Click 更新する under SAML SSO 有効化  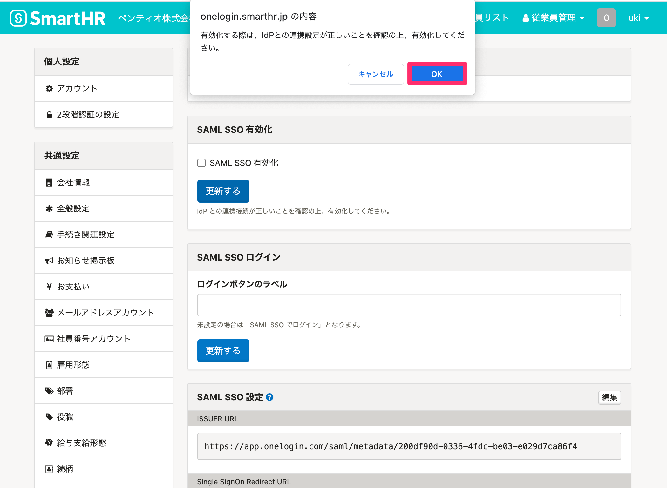(223, 191)
